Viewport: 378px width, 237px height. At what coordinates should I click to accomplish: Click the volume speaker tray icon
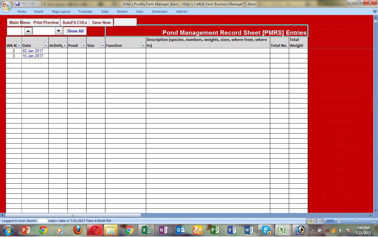pyautogui.click(x=341, y=230)
